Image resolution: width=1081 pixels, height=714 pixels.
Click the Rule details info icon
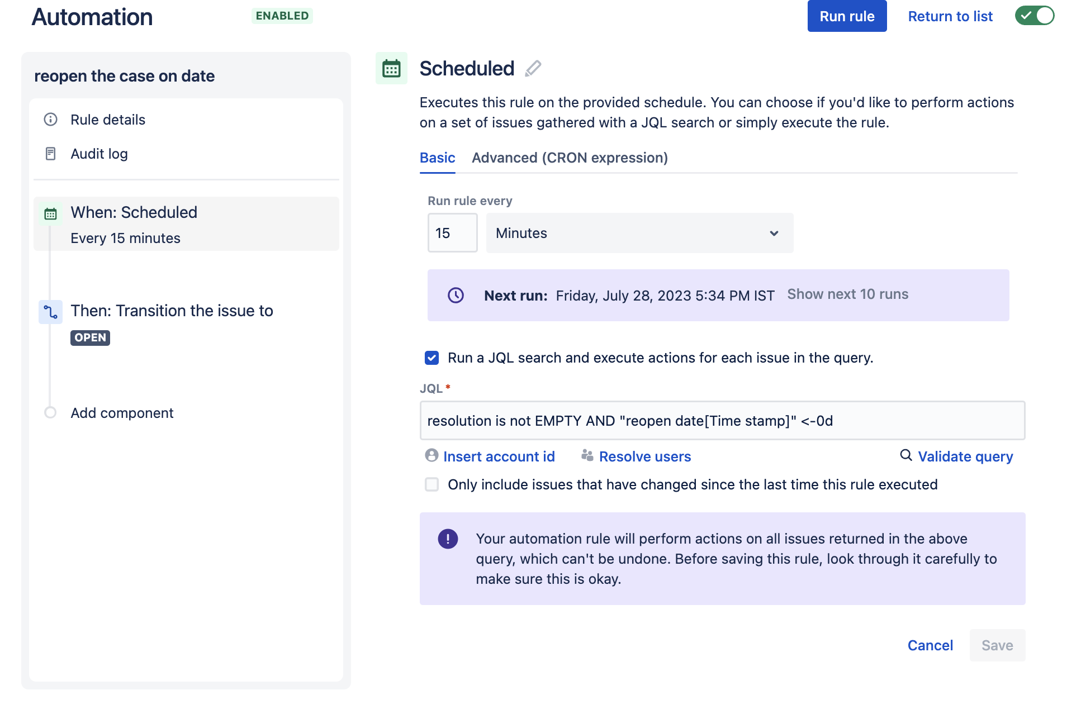[x=50, y=120]
